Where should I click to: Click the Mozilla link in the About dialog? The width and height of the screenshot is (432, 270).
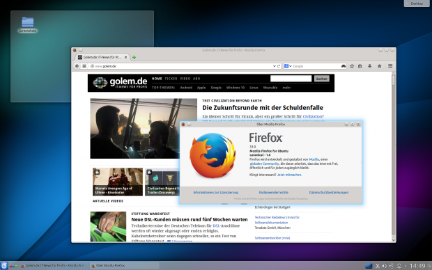[x=314, y=159]
